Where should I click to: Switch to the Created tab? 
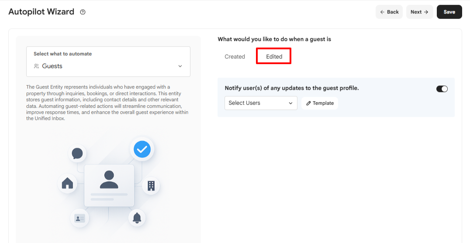point(235,57)
